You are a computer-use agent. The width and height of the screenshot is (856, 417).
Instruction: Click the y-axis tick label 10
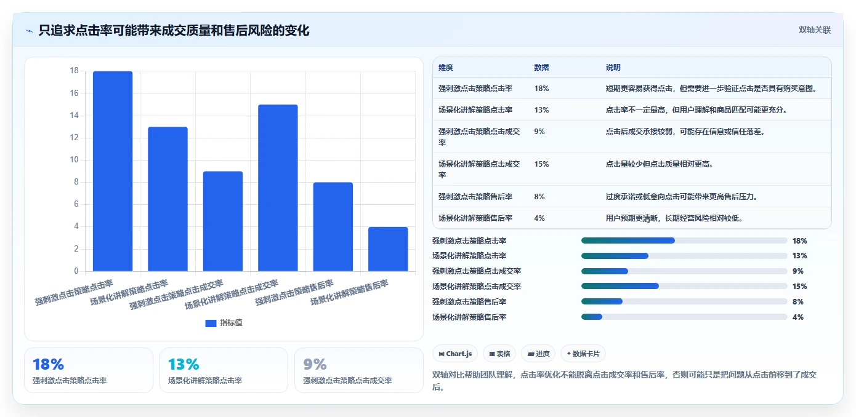point(75,160)
